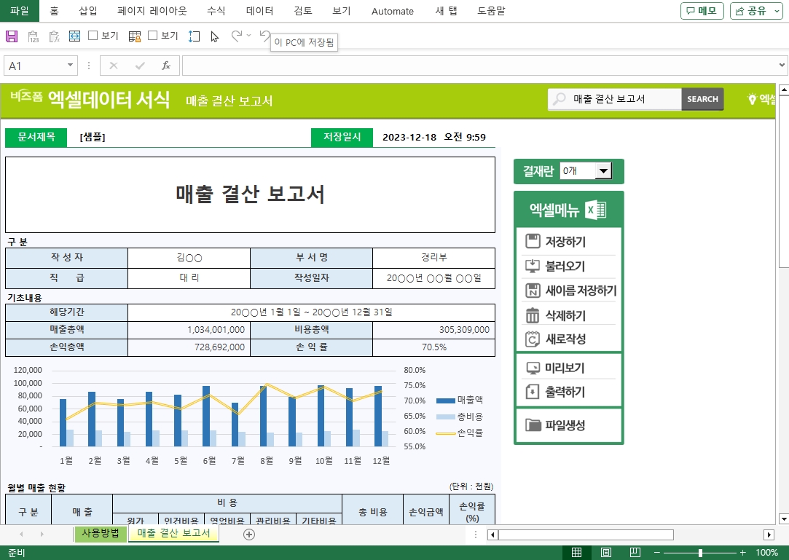Click the 저장하기 save item in 엑셀메뉴
This screenshot has height=560, width=789.
point(565,242)
